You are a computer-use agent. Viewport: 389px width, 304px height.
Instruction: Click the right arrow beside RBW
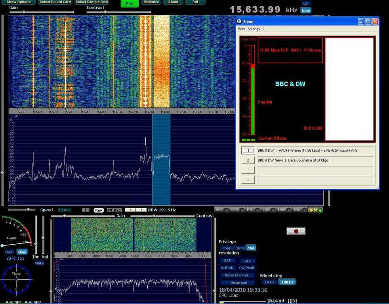141,210
